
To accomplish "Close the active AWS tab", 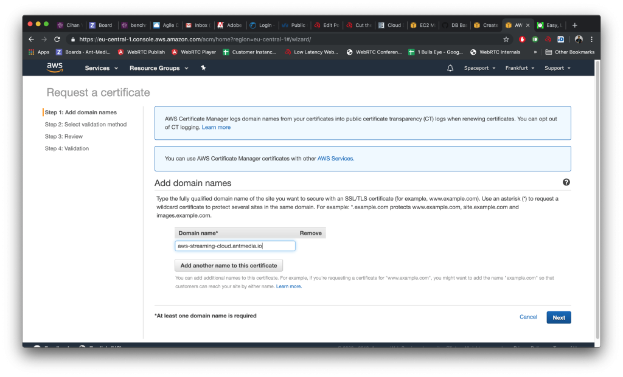I will 527,25.
